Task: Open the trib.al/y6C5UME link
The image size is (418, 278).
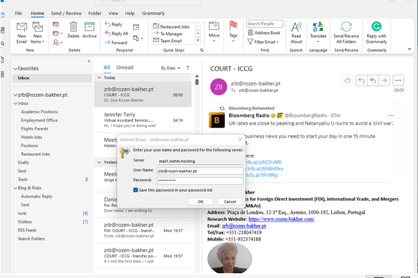Action: coord(264,162)
